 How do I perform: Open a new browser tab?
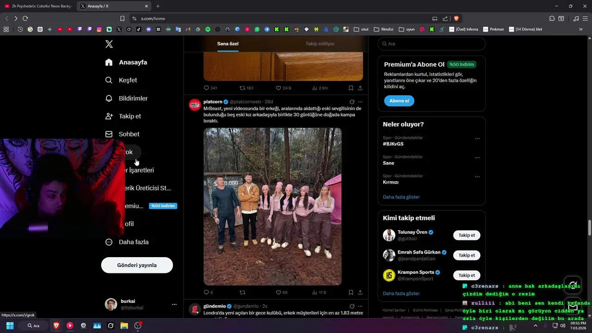pos(158,6)
